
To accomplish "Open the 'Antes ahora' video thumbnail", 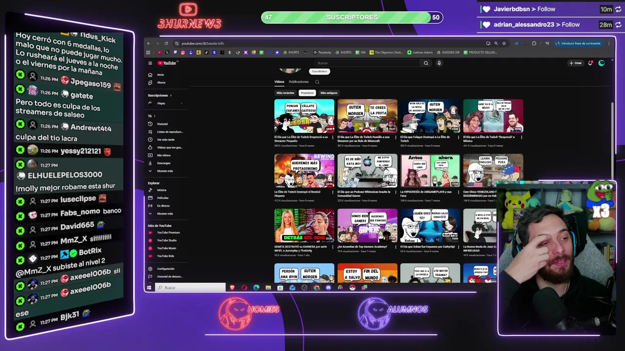I will [430, 171].
